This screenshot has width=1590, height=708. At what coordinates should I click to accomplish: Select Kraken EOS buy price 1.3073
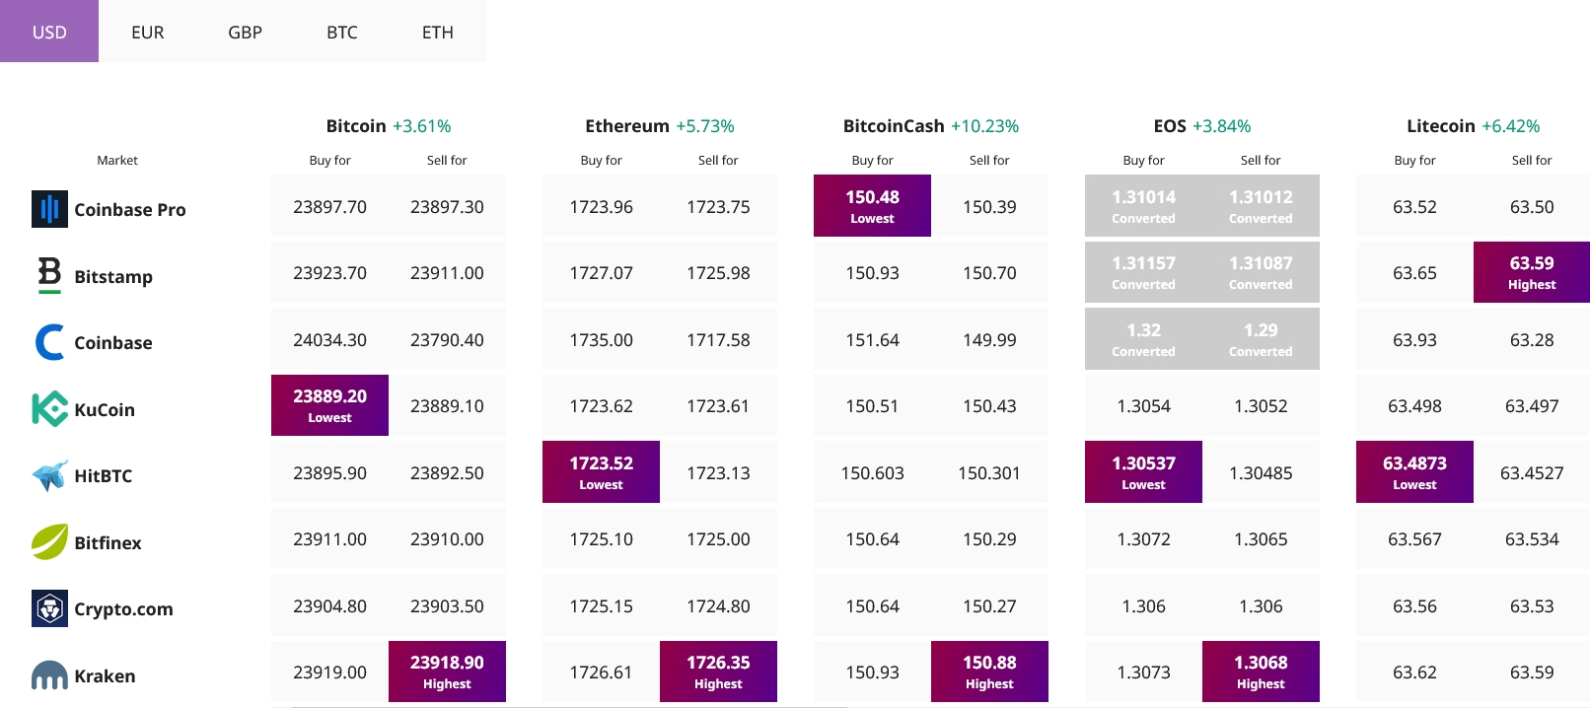1143,672
